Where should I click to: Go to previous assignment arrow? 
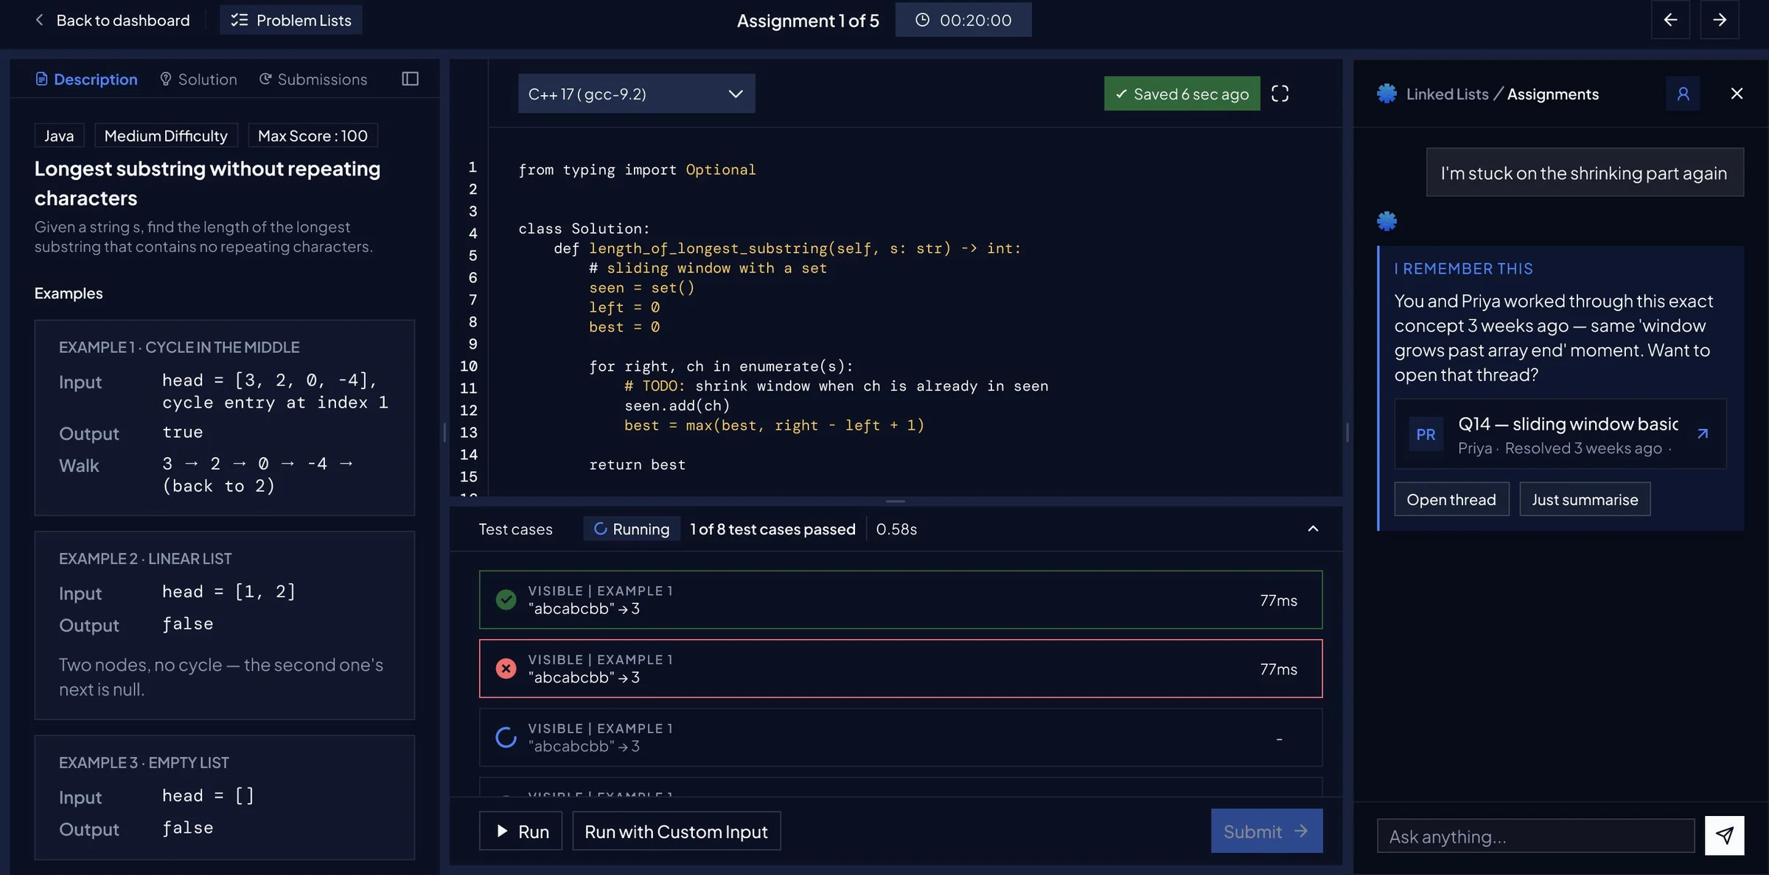coord(1670,20)
